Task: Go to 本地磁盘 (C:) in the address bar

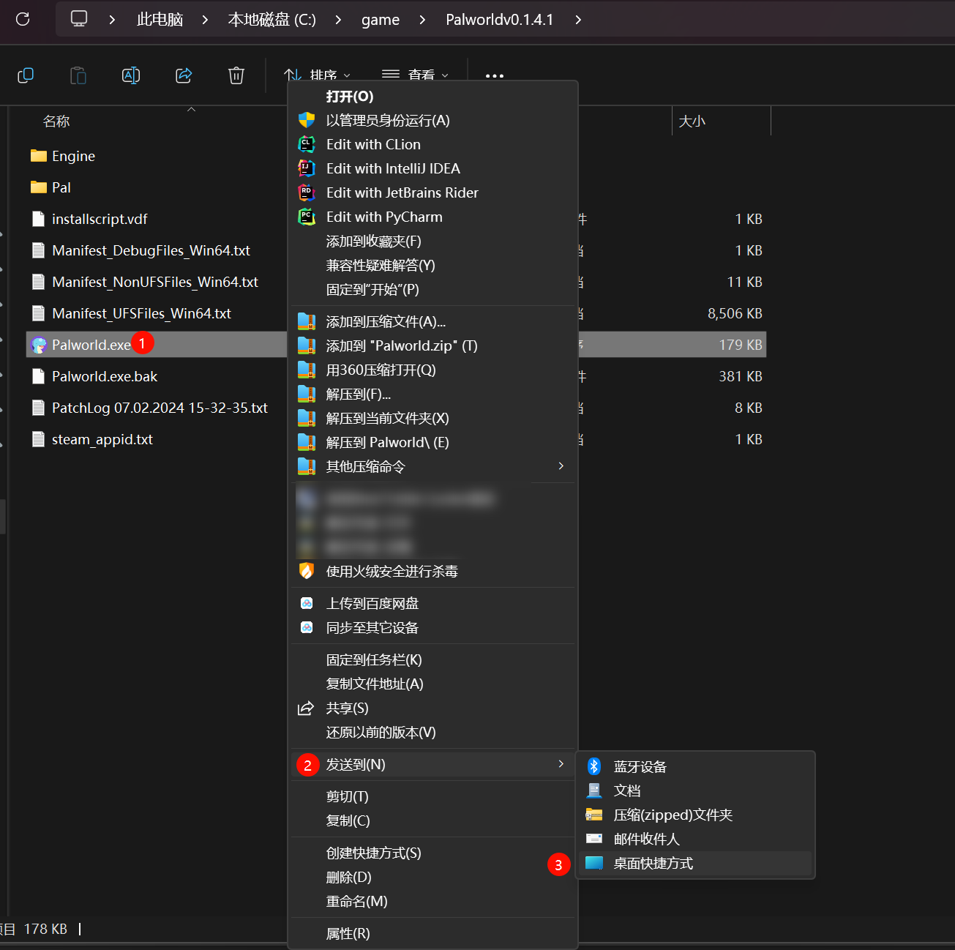Action: [271, 20]
